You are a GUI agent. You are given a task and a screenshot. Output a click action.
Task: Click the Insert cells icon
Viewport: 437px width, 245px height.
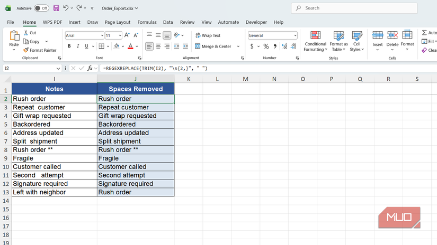[x=378, y=35]
